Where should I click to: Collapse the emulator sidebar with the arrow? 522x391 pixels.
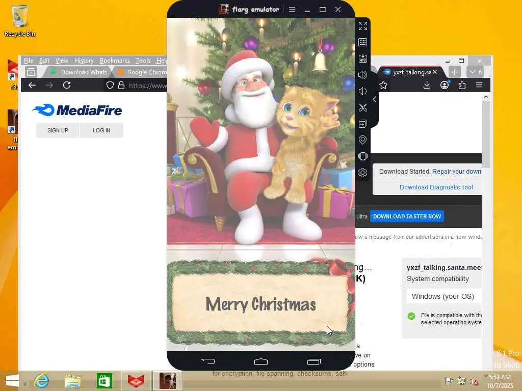[x=375, y=99]
